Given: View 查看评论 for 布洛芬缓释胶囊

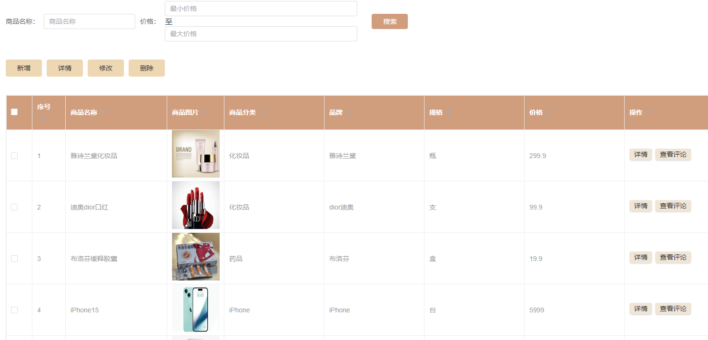Looking at the screenshot, I should tap(673, 257).
